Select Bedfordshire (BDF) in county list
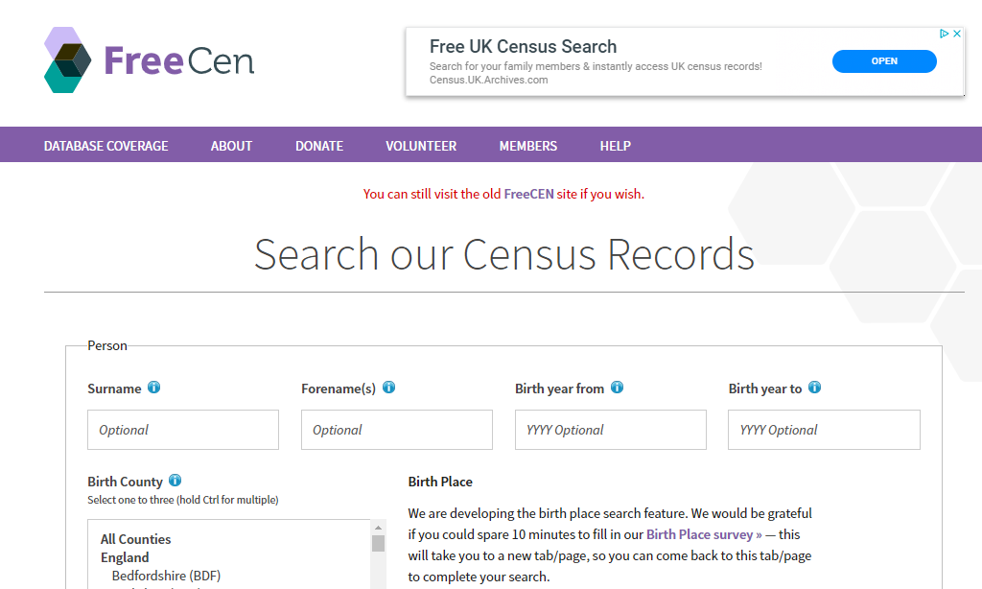The height and width of the screenshot is (589, 982). click(x=166, y=576)
